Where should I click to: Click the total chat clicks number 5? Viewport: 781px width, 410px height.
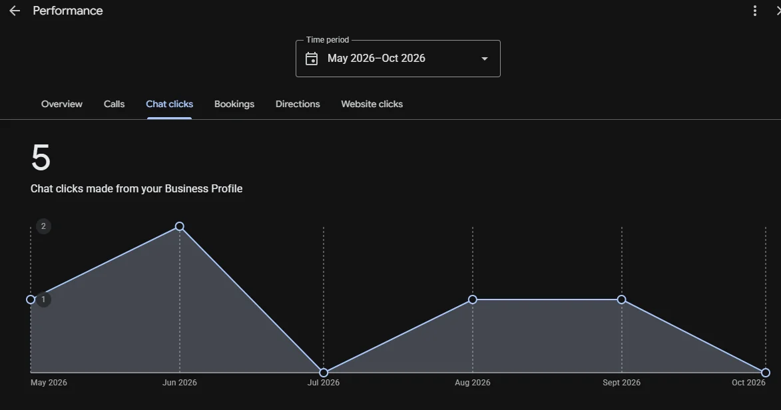click(x=41, y=158)
